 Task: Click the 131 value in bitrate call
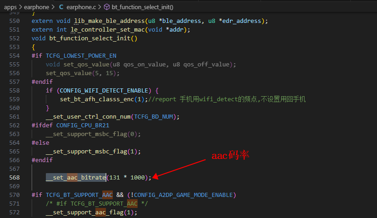pyautogui.click(x=115, y=177)
